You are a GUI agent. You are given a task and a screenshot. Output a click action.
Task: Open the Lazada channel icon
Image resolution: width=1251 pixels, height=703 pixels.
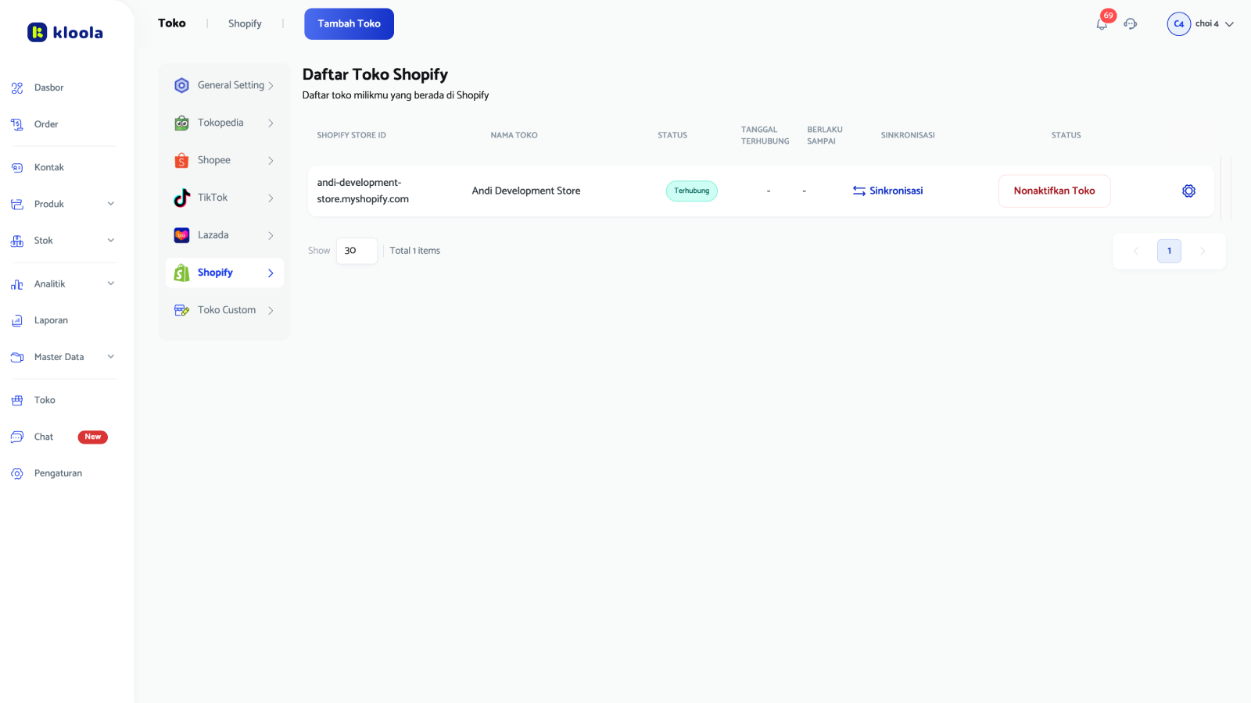point(181,235)
